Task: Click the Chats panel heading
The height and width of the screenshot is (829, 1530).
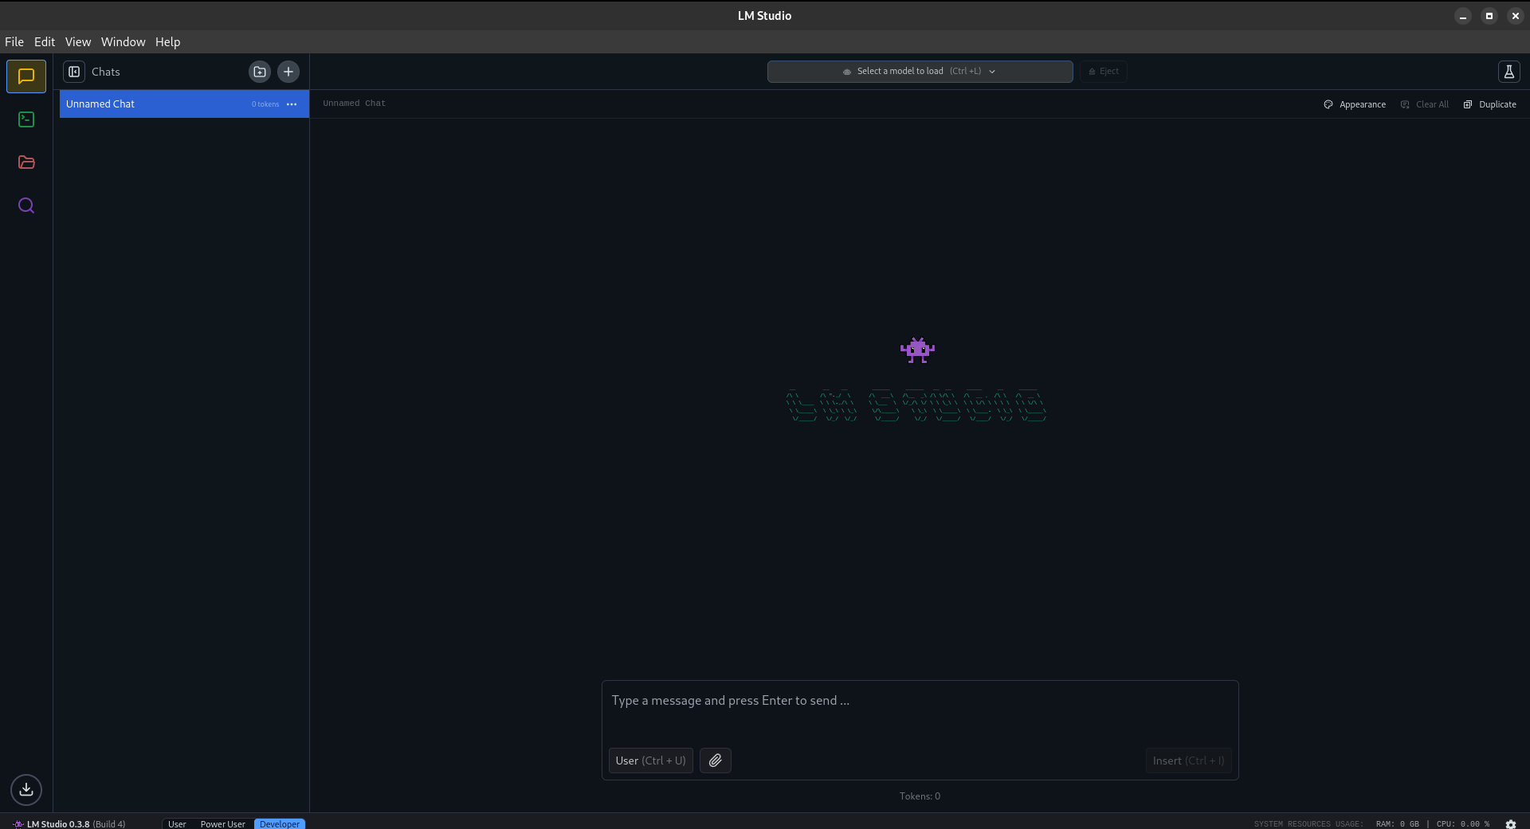Action: pyautogui.click(x=106, y=72)
